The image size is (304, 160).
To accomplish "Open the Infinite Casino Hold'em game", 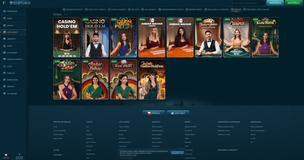I will point(152,79).
